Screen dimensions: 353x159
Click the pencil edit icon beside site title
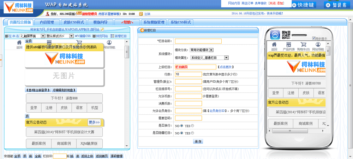(x=102, y=29)
